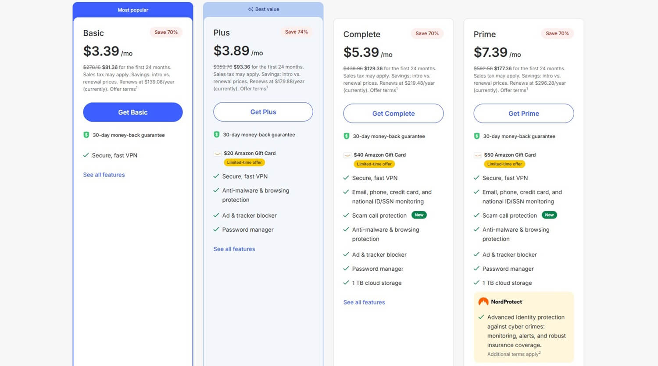
Task: Open See all features under Complete plan
Action: pyautogui.click(x=364, y=302)
